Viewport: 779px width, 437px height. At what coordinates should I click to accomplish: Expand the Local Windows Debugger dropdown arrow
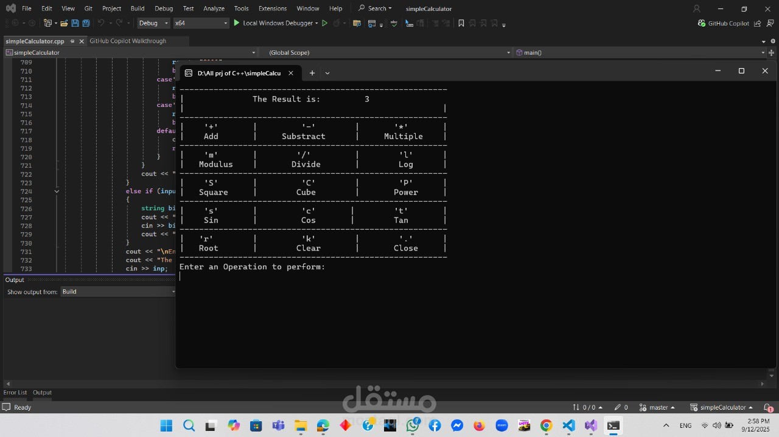coord(316,23)
